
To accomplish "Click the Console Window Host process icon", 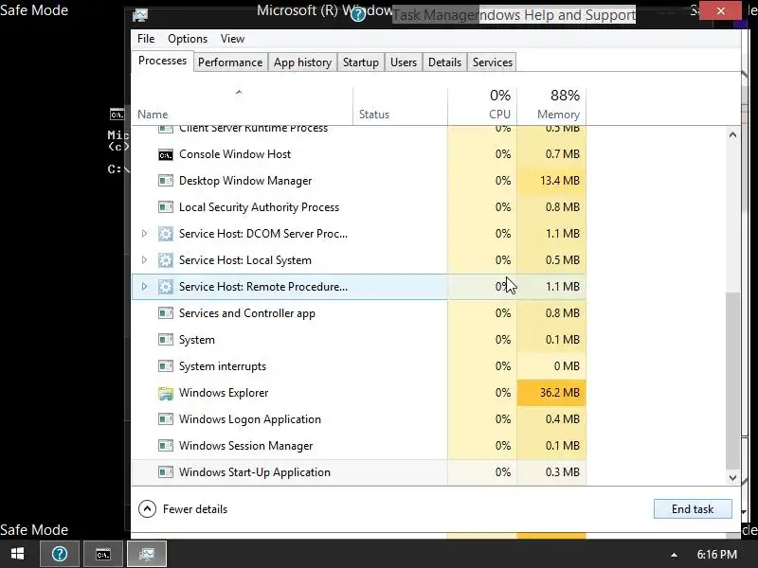I will (x=165, y=154).
